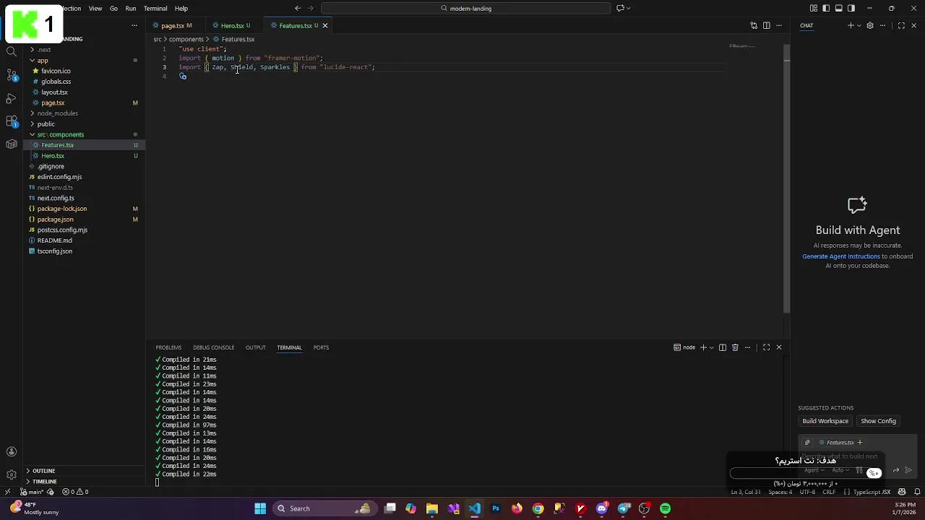Screen dimensions: 925x520
Task: Open the Generate Agent Instructions link
Action: tap(841, 256)
